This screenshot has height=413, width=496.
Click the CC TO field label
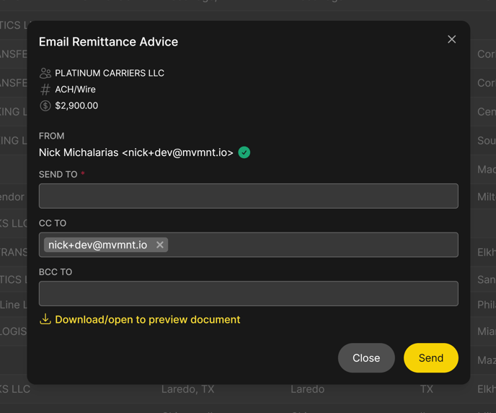tap(53, 223)
